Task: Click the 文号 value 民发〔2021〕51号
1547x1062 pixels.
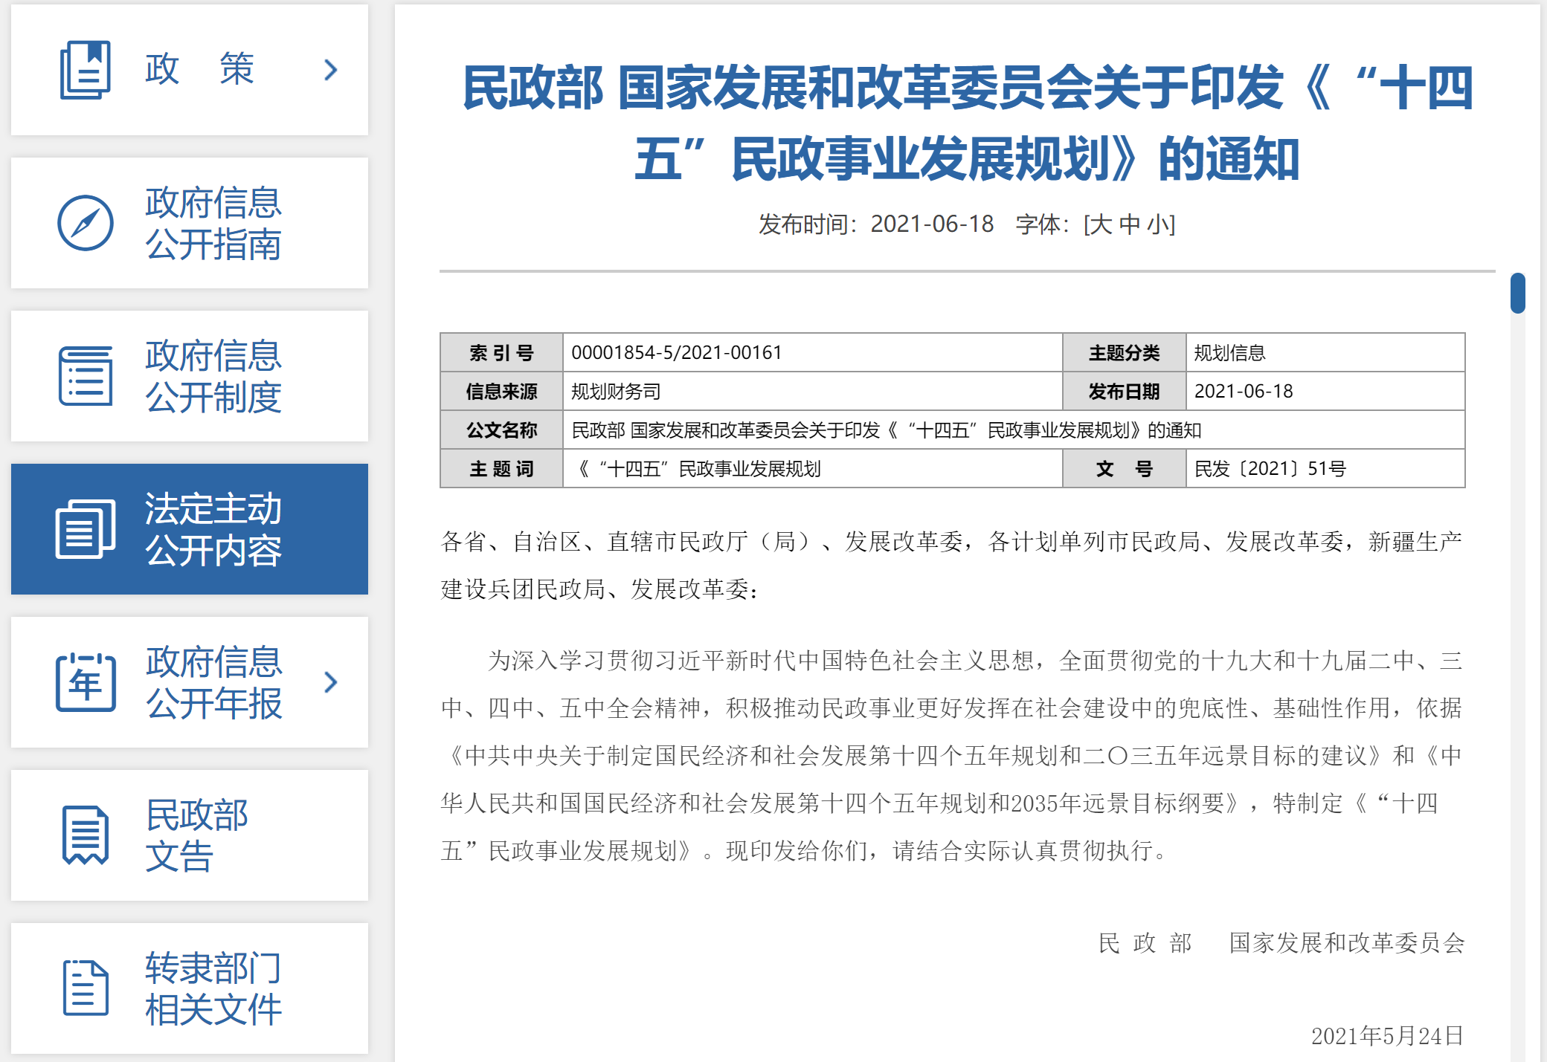Action: click(x=1270, y=469)
